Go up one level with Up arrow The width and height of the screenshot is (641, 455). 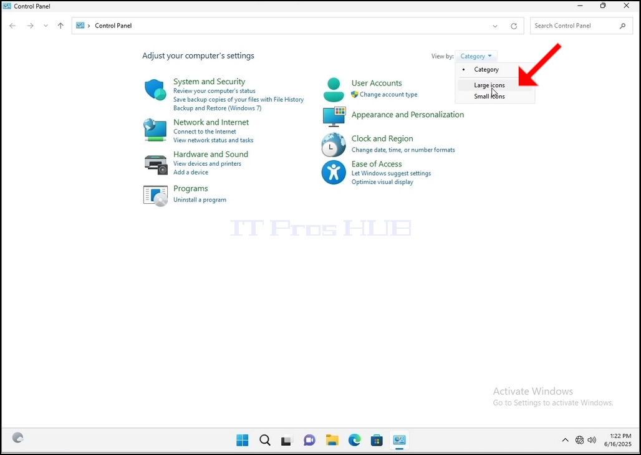point(60,26)
